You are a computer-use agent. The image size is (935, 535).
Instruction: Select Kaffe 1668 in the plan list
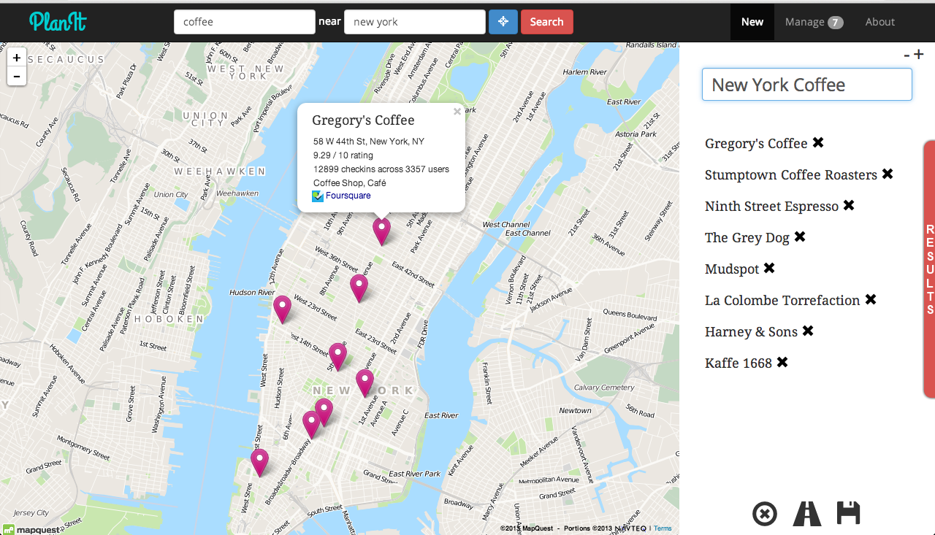(x=739, y=363)
